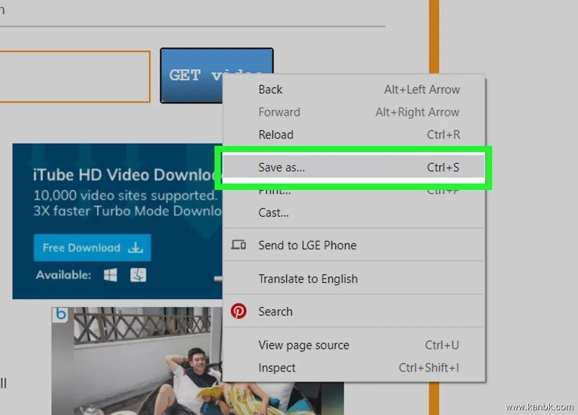Click the blue 'b' badge on the photo ad

pyautogui.click(x=60, y=315)
